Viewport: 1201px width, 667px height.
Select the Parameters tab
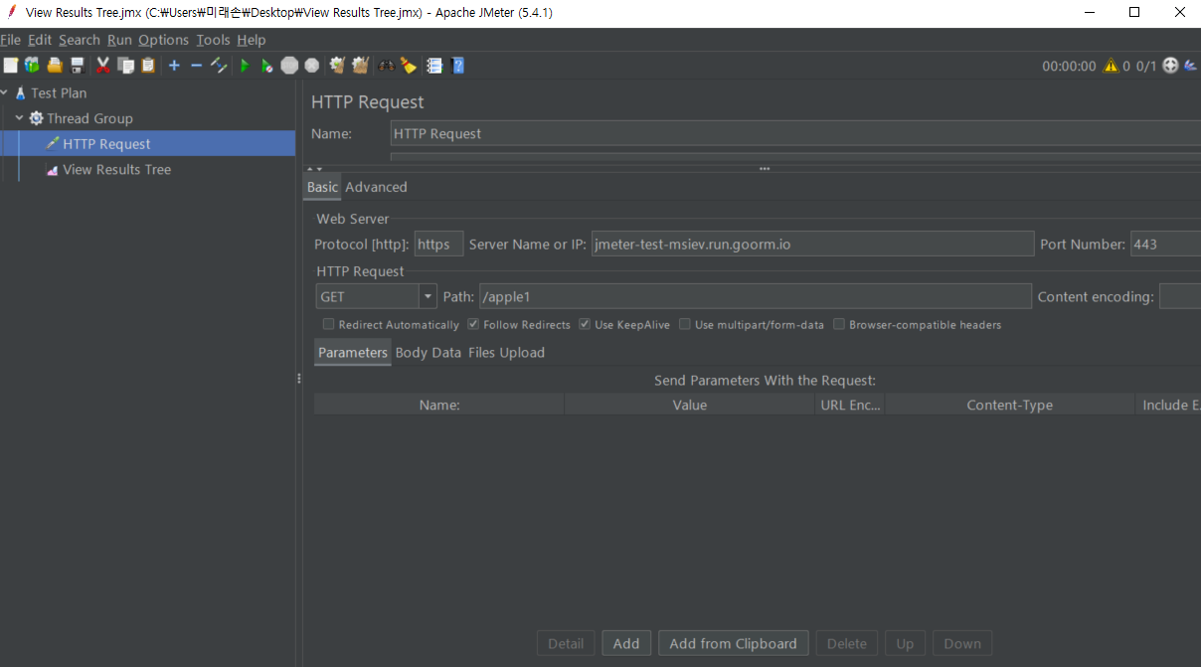tap(353, 353)
